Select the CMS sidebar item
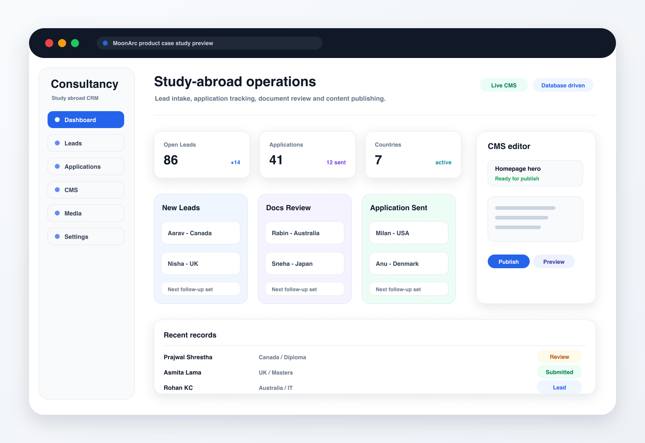645x443 pixels. tap(86, 190)
